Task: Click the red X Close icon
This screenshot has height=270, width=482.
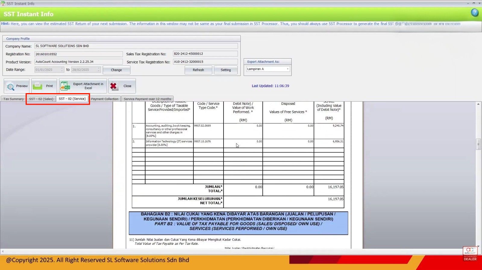Action: (x=114, y=86)
